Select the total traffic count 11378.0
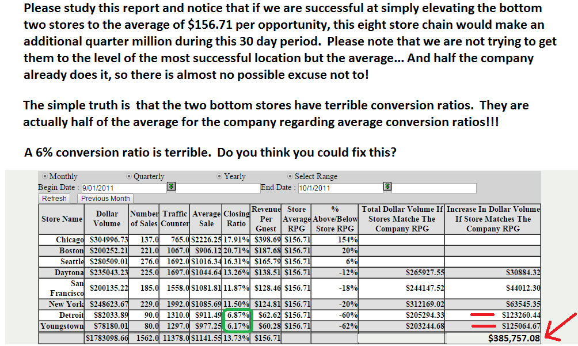The width and height of the screenshot is (578, 346). 175,339
